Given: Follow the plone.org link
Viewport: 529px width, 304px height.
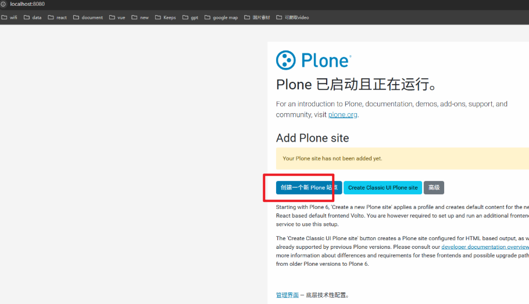Looking at the screenshot, I should coord(342,115).
